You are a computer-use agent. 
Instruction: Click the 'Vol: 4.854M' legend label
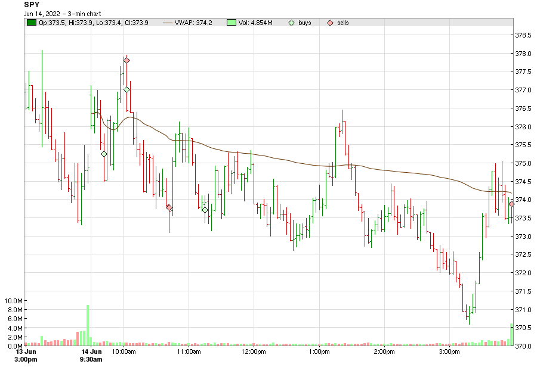255,23
